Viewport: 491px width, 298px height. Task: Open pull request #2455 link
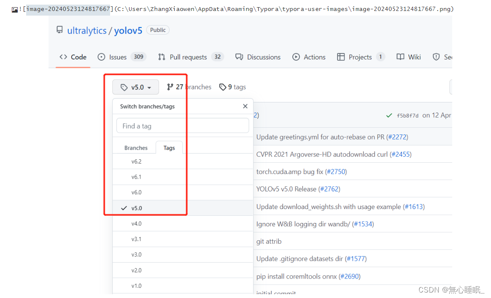click(x=401, y=154)
